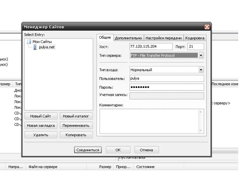Close the Менеджер Сайтов dialog
This screenshot has width=240, height=171.
pyautogui.click(x=207, y=27)
